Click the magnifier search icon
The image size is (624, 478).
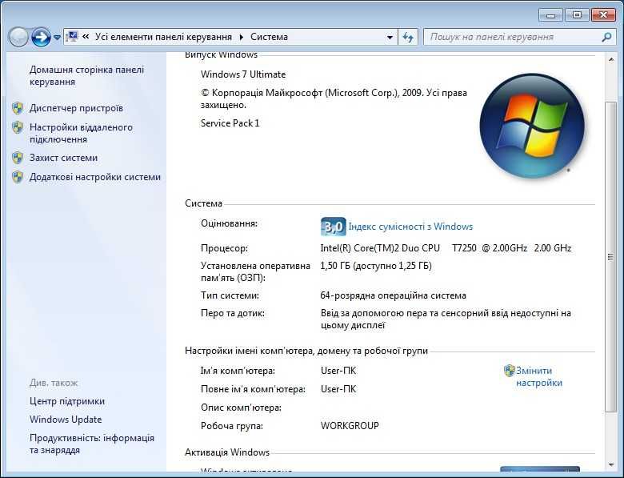click(x=606, y=38)
